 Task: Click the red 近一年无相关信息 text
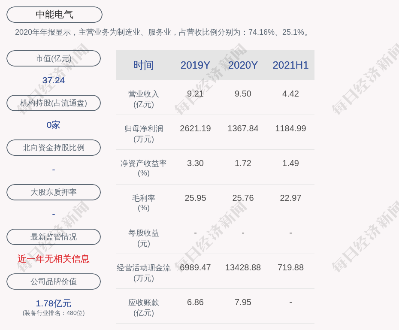point(54,259)
